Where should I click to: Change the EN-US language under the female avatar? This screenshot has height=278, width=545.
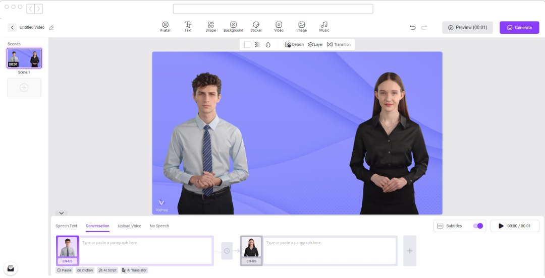pyautogui.click(x=251, y=261)
